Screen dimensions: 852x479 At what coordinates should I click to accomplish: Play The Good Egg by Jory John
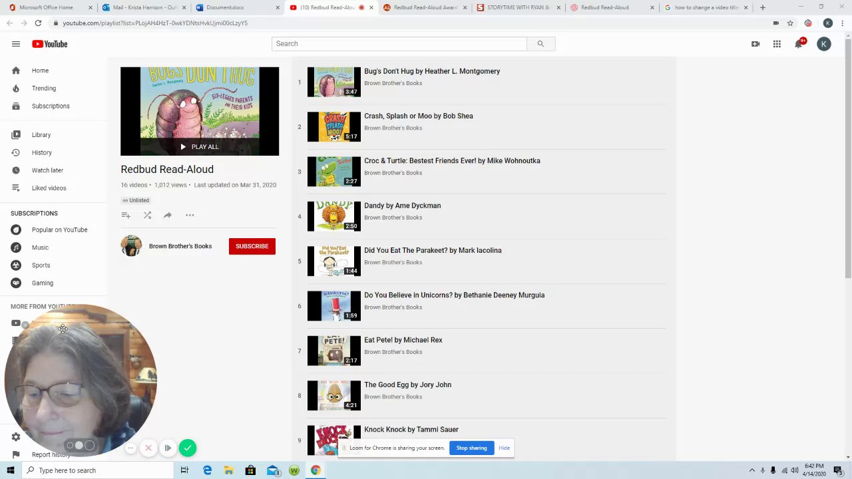click(407, 385)
